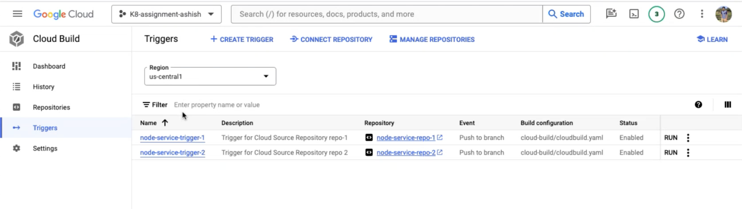Click the Build configuration column header

(x=547, y=123)
